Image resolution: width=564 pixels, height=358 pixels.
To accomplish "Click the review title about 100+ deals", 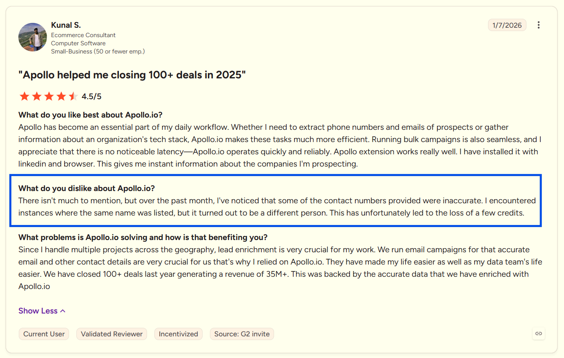I will [x=132, y=75].
